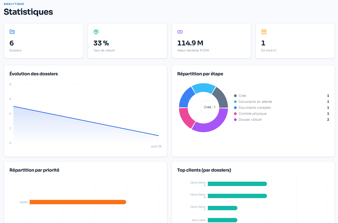338x223 pixels.
Task: Click the purple banknote icon for Valeur déclarée
Action: (x=180, y=32)
